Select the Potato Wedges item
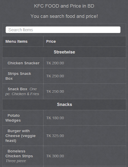Screen dimensions: 128x167 coord(13,118)
